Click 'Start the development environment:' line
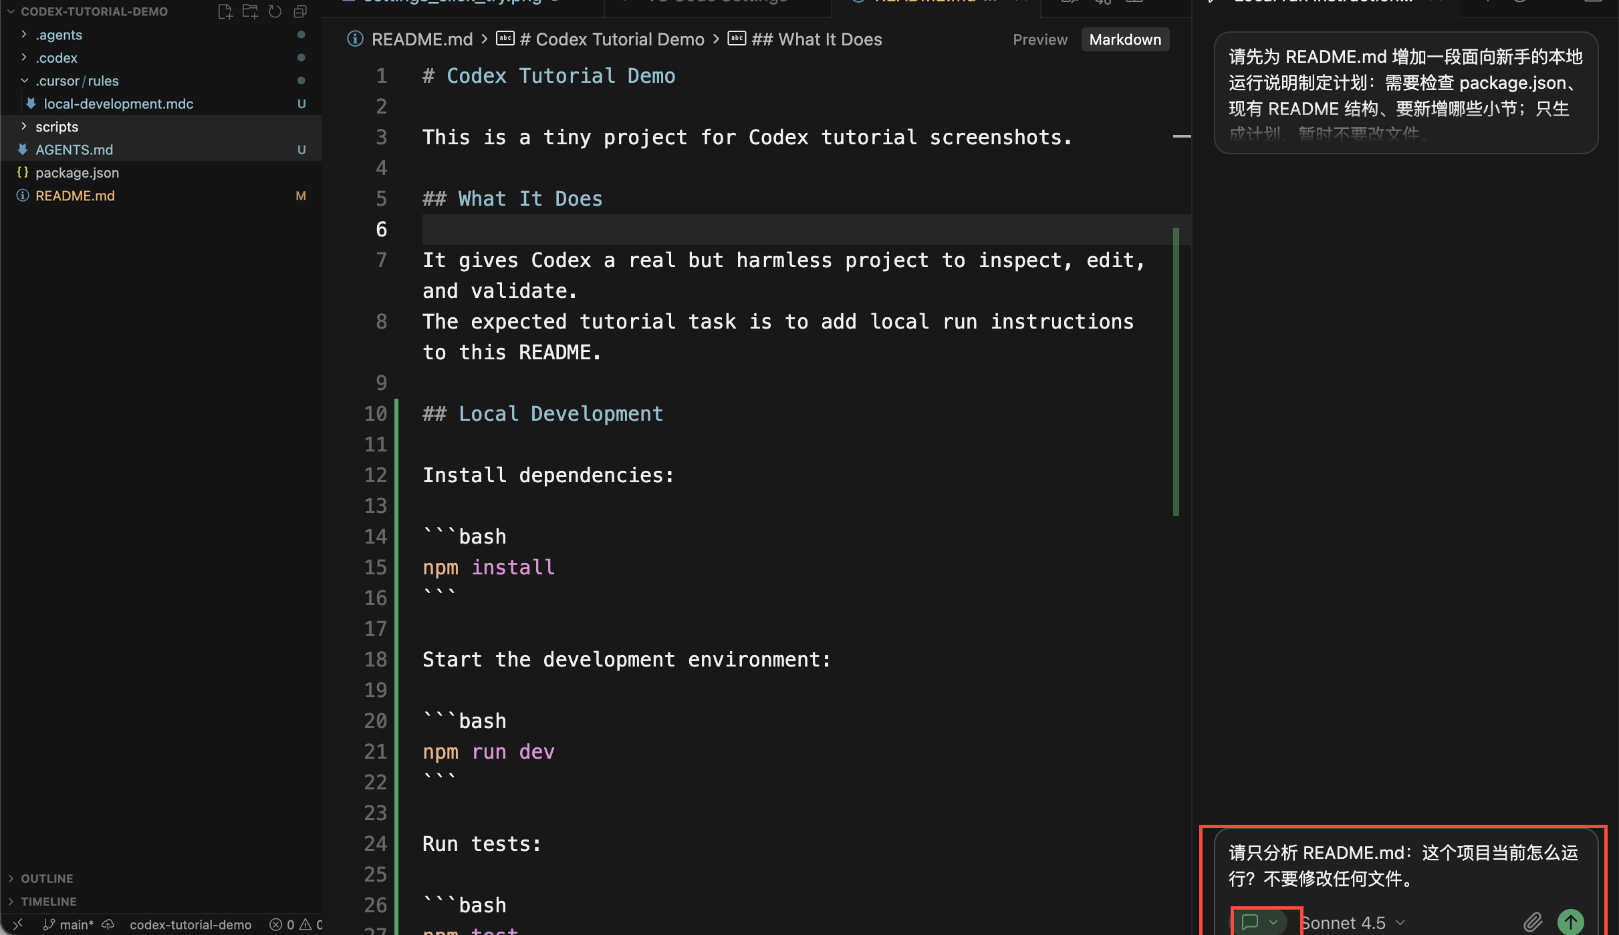Screen dimensions: 1619x935 pos(626,659)
